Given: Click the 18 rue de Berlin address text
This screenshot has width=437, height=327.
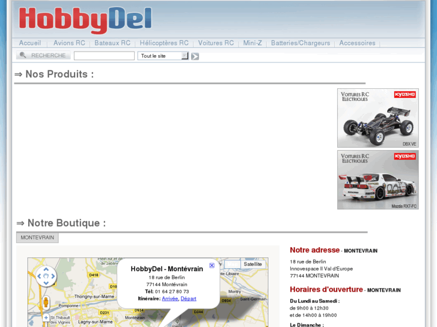Looking at the screenshot, I should coord(308,262).
